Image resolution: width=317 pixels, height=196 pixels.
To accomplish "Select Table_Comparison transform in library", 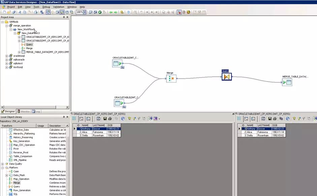I will [23, 156].
